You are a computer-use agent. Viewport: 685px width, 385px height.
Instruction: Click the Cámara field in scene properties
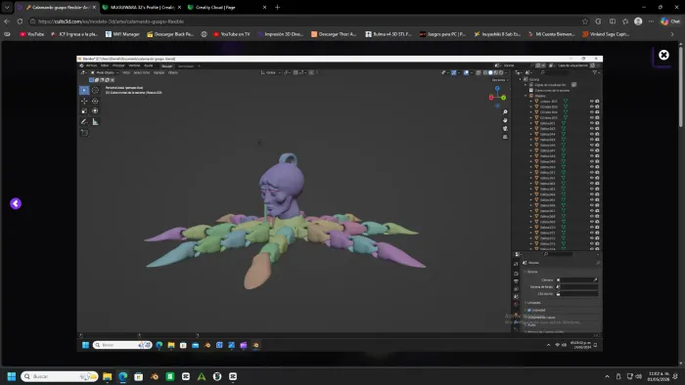click(x=577, y=279)
